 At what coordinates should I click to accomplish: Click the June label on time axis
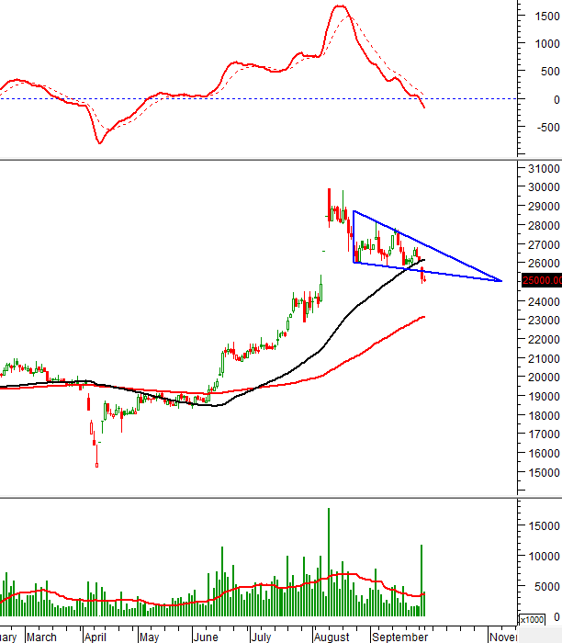point(206,636)
